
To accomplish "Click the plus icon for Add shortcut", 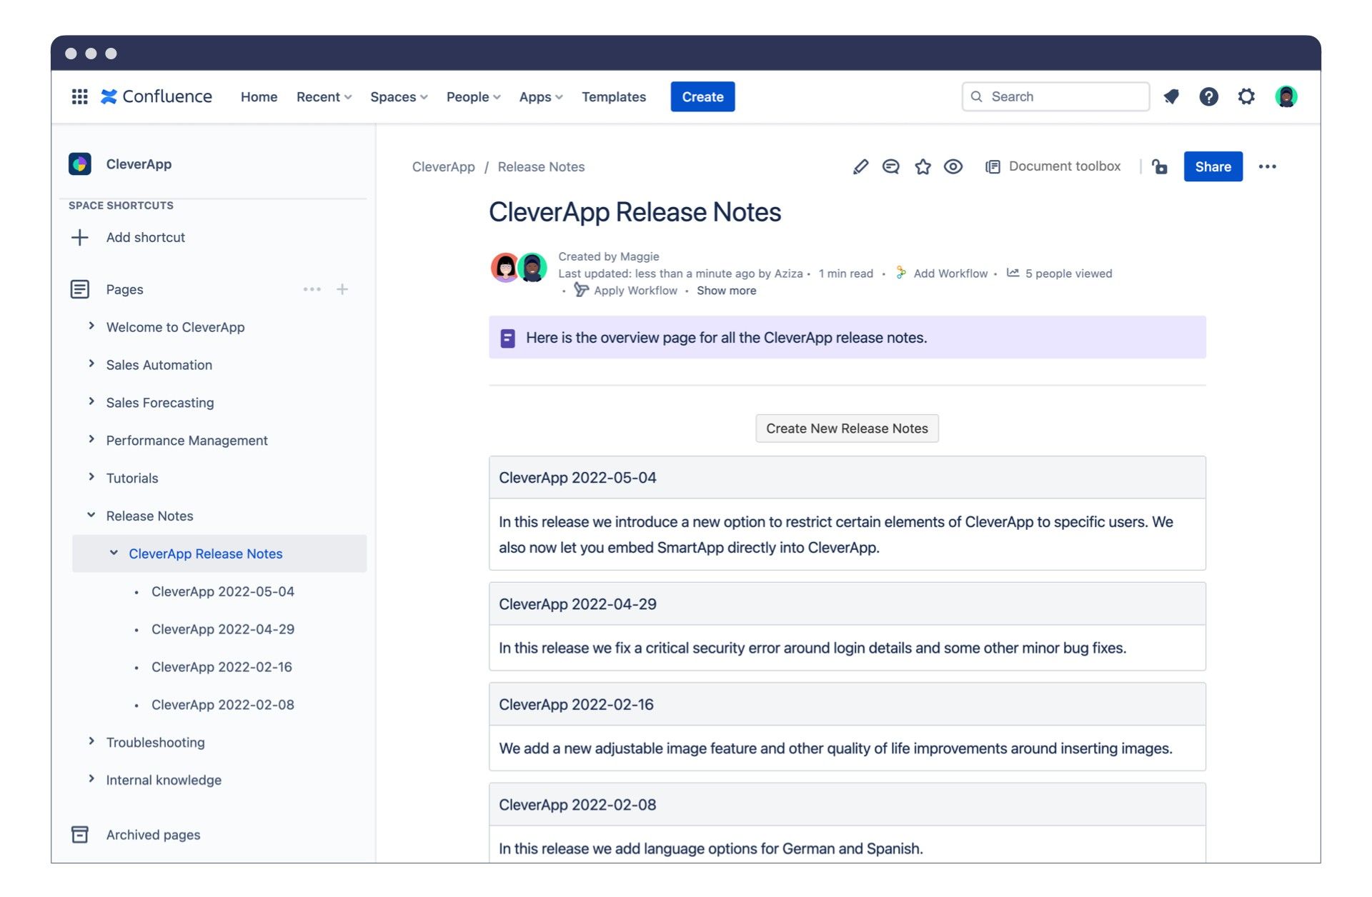I will pos(80,237).
